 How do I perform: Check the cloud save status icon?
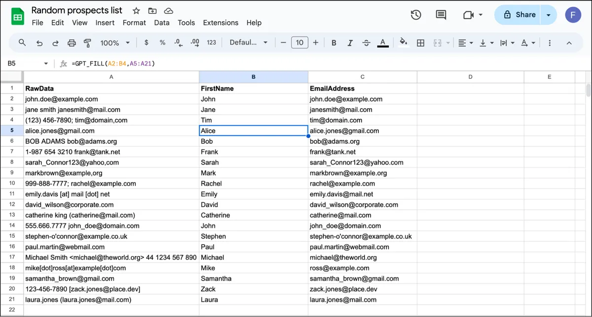point(169,11)
